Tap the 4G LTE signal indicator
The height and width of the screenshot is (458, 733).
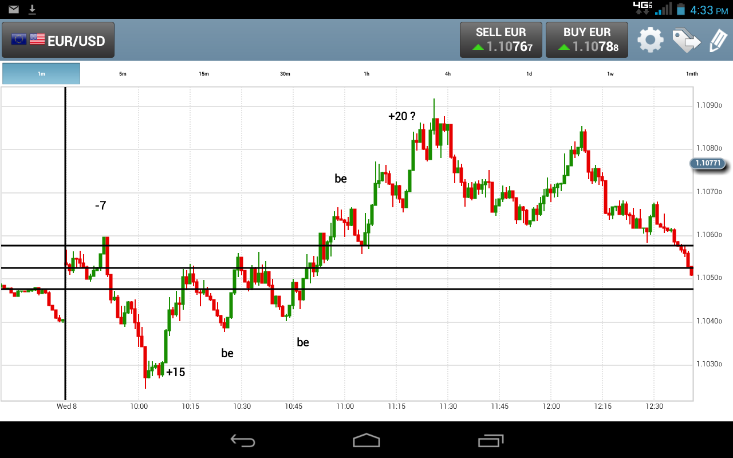click(643, 8)
